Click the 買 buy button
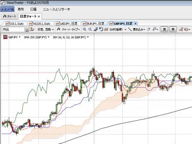Viewport: 192px width, 144px height. pos(173,29)
